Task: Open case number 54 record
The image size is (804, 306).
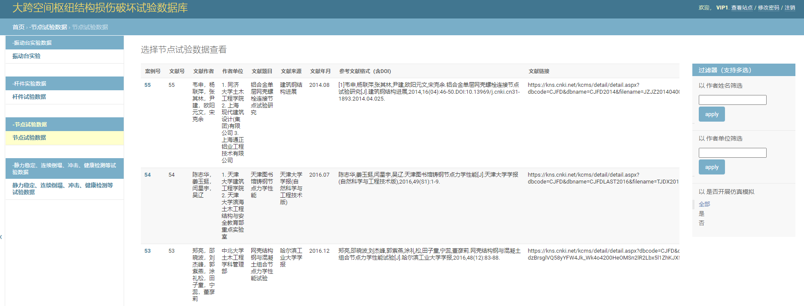Action: click(x=147, y=175)
